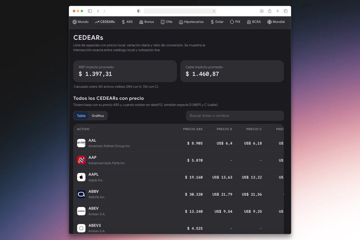Show the tab overview icon

[286, 11]
